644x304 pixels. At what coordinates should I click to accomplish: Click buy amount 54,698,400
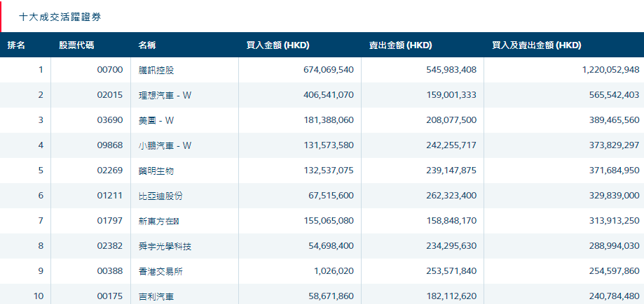point(331,246)
